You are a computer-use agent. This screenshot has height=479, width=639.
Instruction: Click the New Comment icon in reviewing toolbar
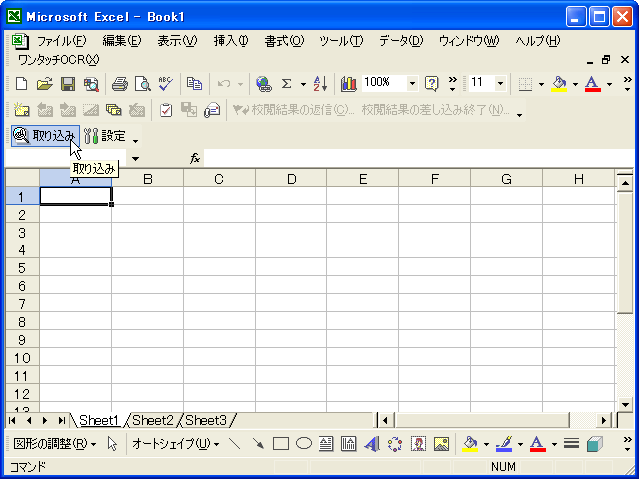[21, 110]
